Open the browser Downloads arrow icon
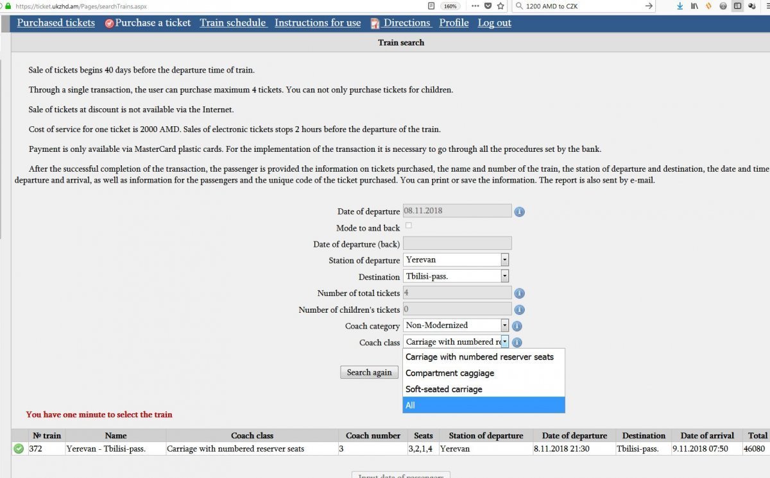The image size is (770, 478). [680, 6]
